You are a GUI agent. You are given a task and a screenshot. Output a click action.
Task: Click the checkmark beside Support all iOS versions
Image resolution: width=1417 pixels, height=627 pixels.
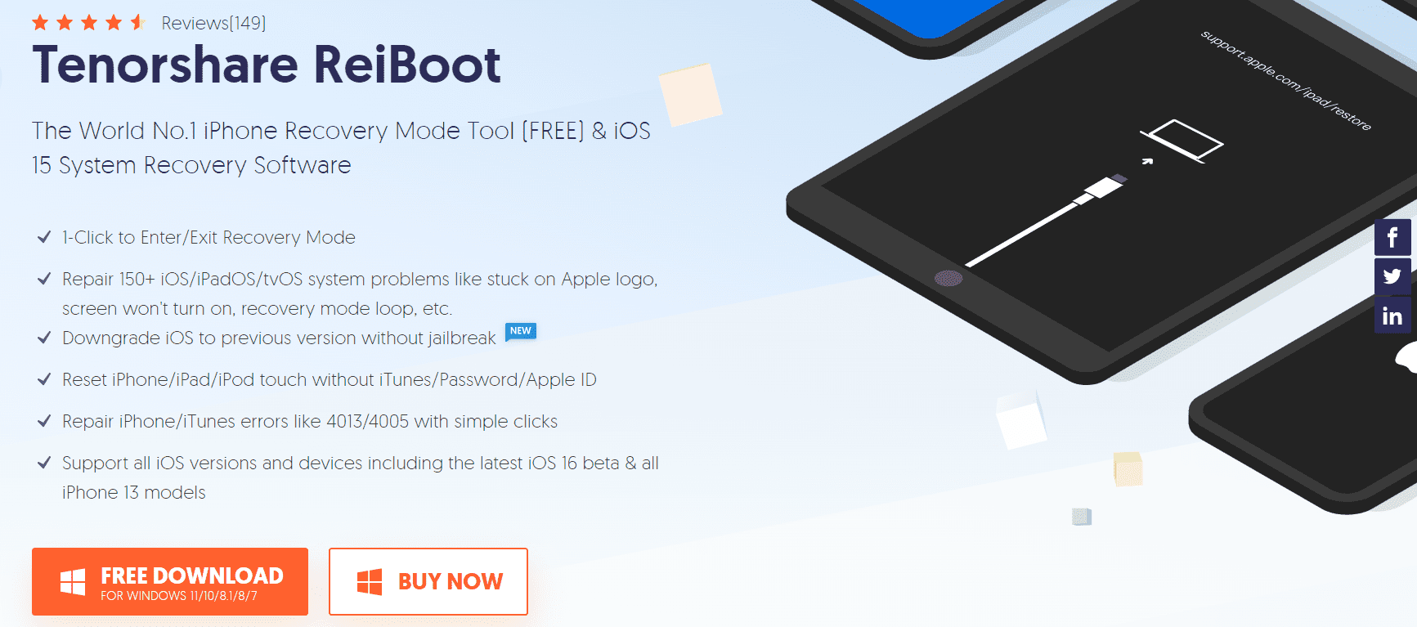45,463
